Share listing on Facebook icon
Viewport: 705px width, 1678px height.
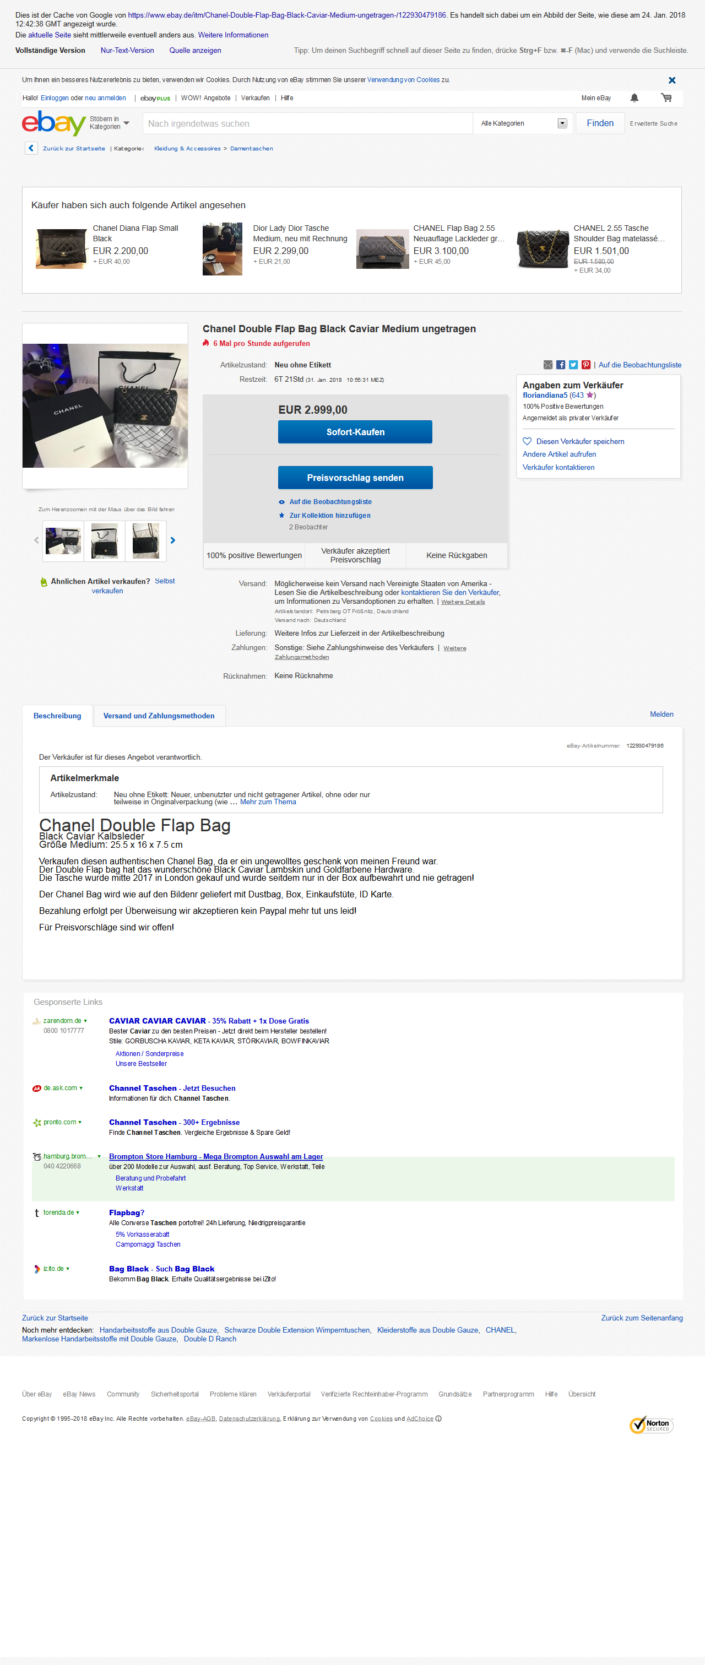560,365
